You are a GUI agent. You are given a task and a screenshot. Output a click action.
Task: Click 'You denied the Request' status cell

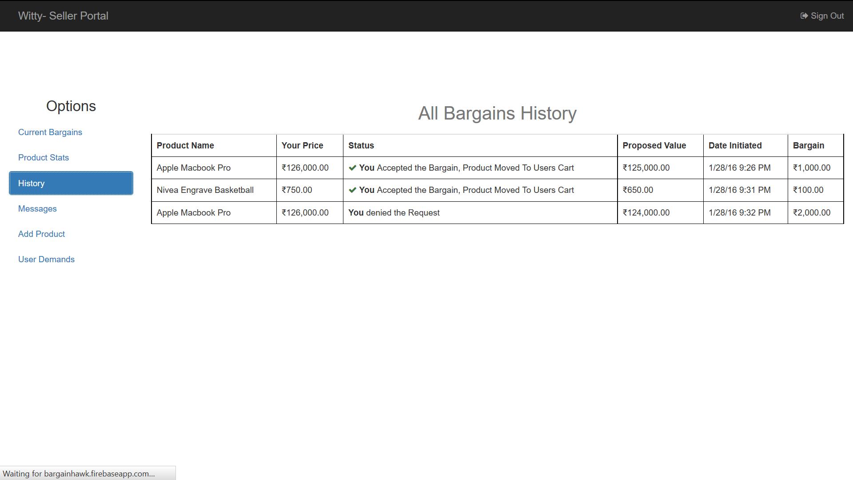point(394,213)
